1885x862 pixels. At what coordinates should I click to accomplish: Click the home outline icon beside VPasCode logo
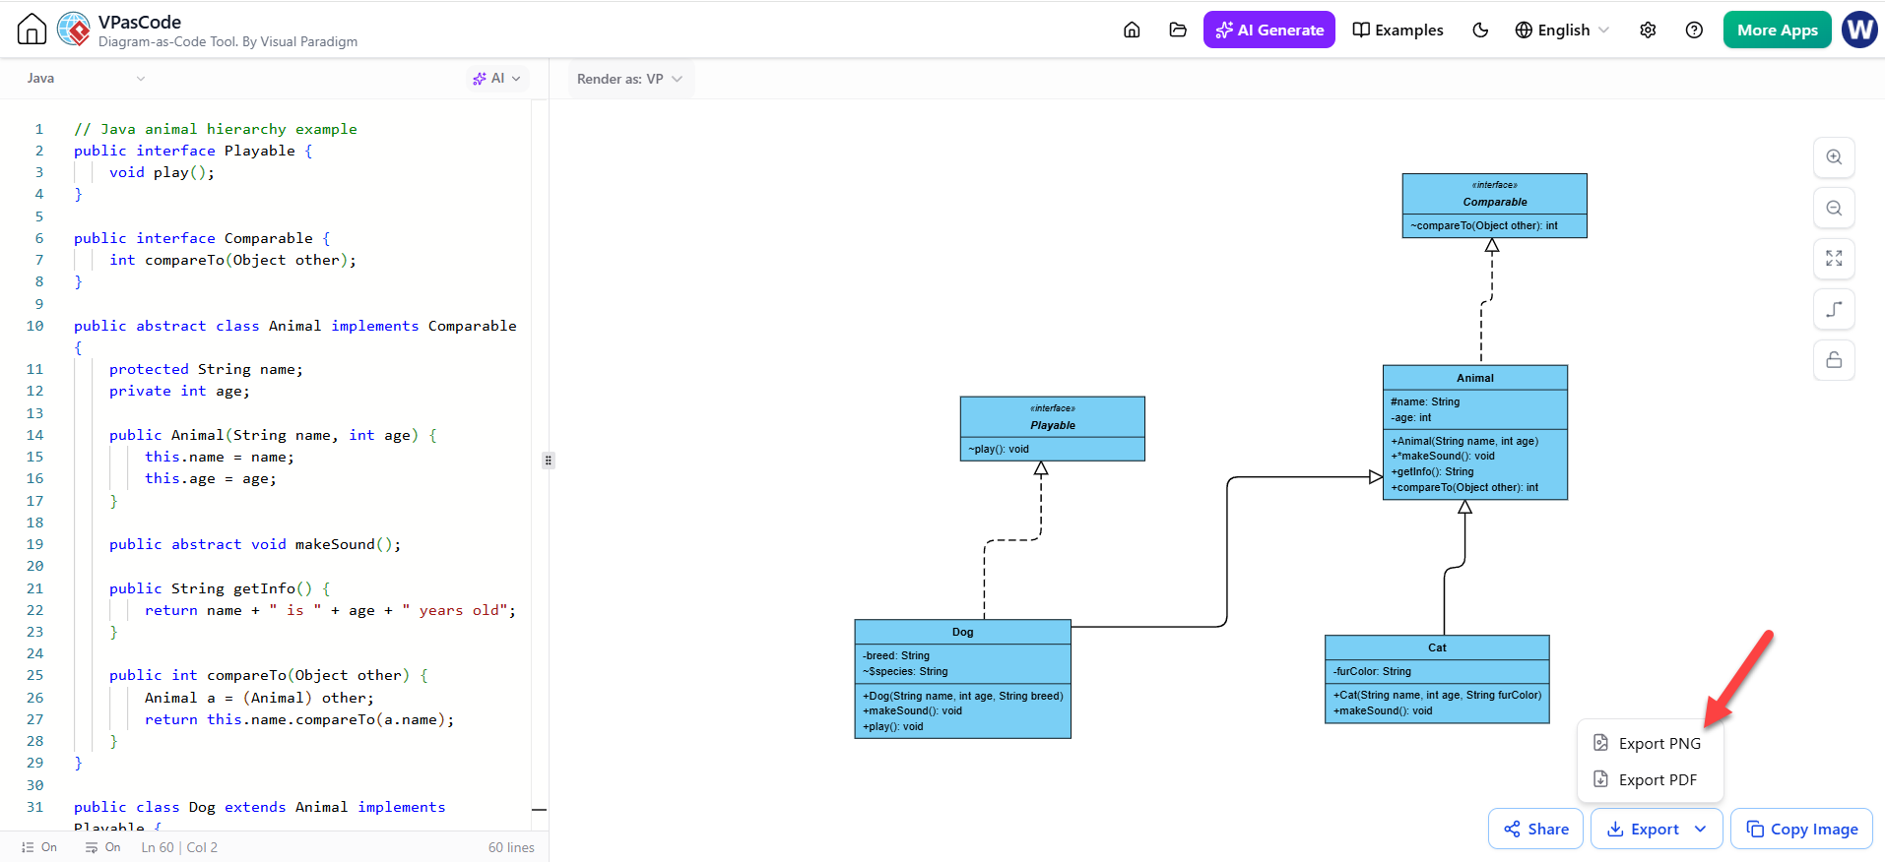(32, 30)
